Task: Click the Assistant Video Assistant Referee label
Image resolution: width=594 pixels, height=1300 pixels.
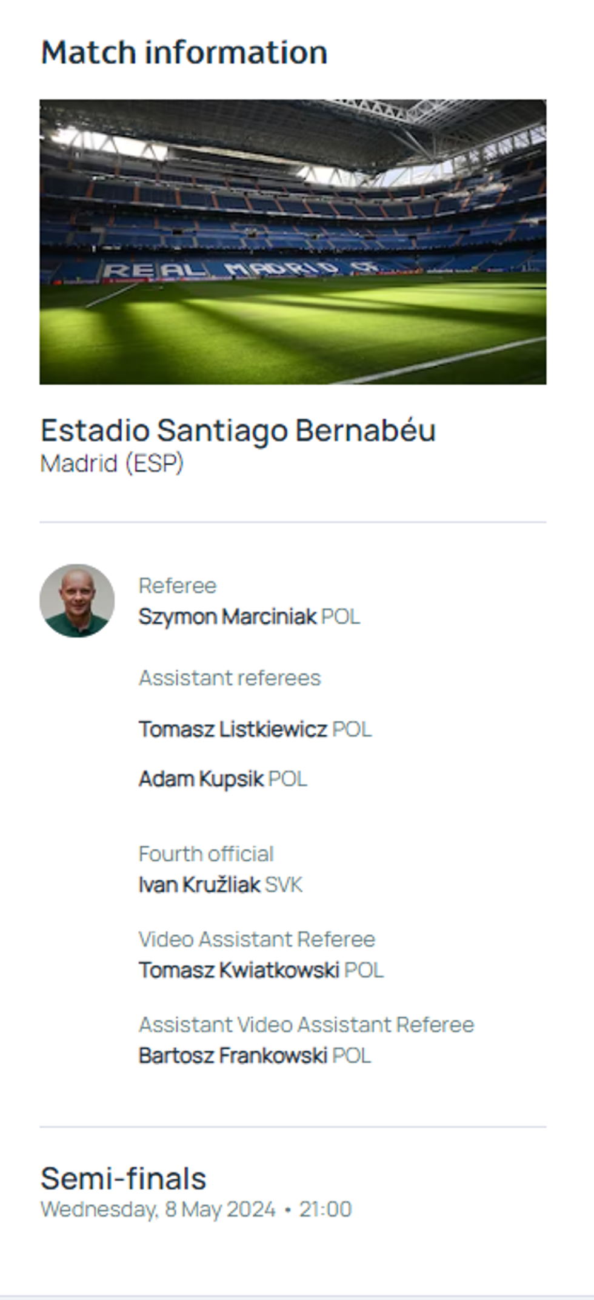Action: click(x=306, y=1024)
